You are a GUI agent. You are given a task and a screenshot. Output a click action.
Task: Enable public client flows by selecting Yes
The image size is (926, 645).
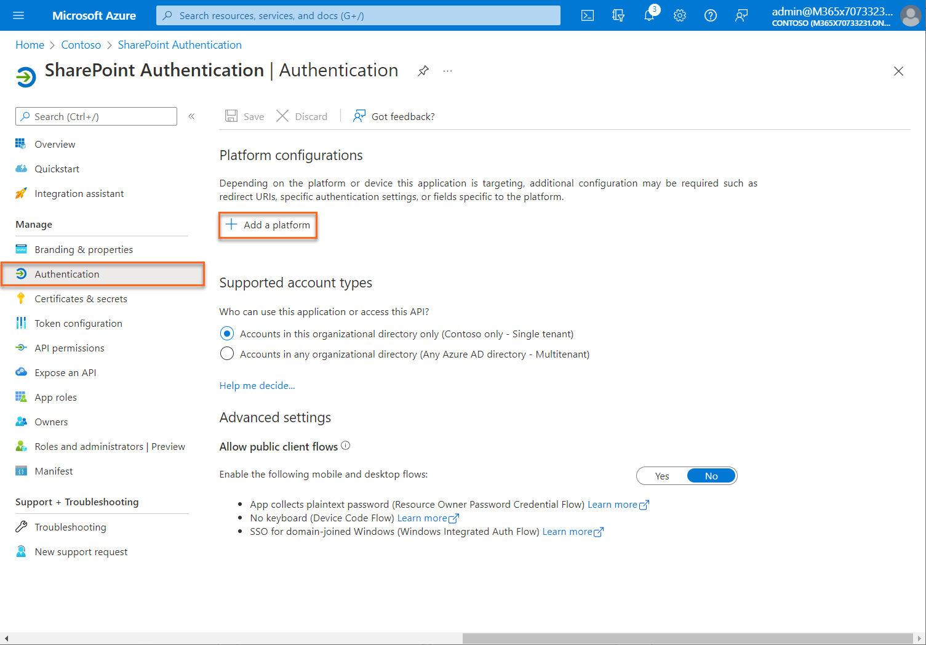[x=661, y=475]
